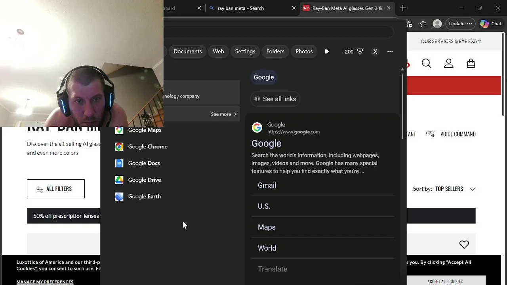Viewport: 507px width, 285px height.
Task: Close the ray ban meta - Search tab
Action: 294,8
